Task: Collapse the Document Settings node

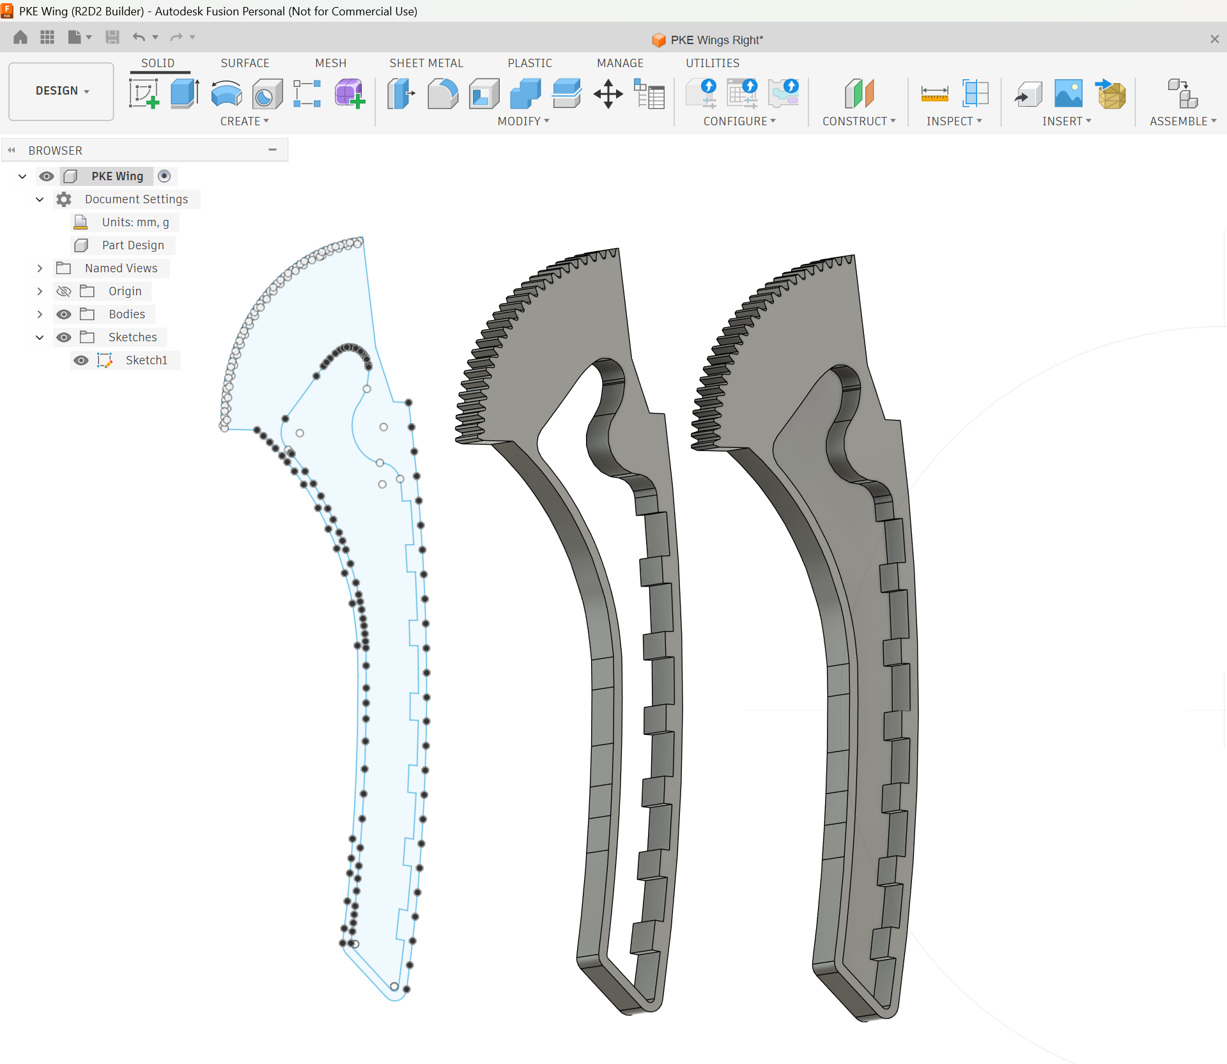Action: [x=40, y=199]
